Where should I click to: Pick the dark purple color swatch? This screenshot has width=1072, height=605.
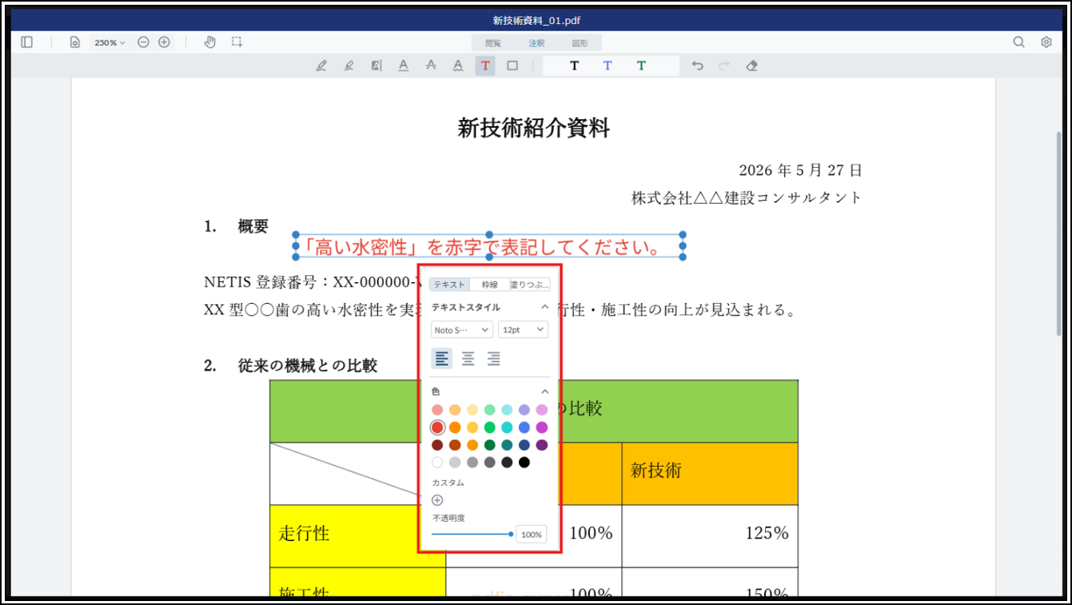click(542, 445)
